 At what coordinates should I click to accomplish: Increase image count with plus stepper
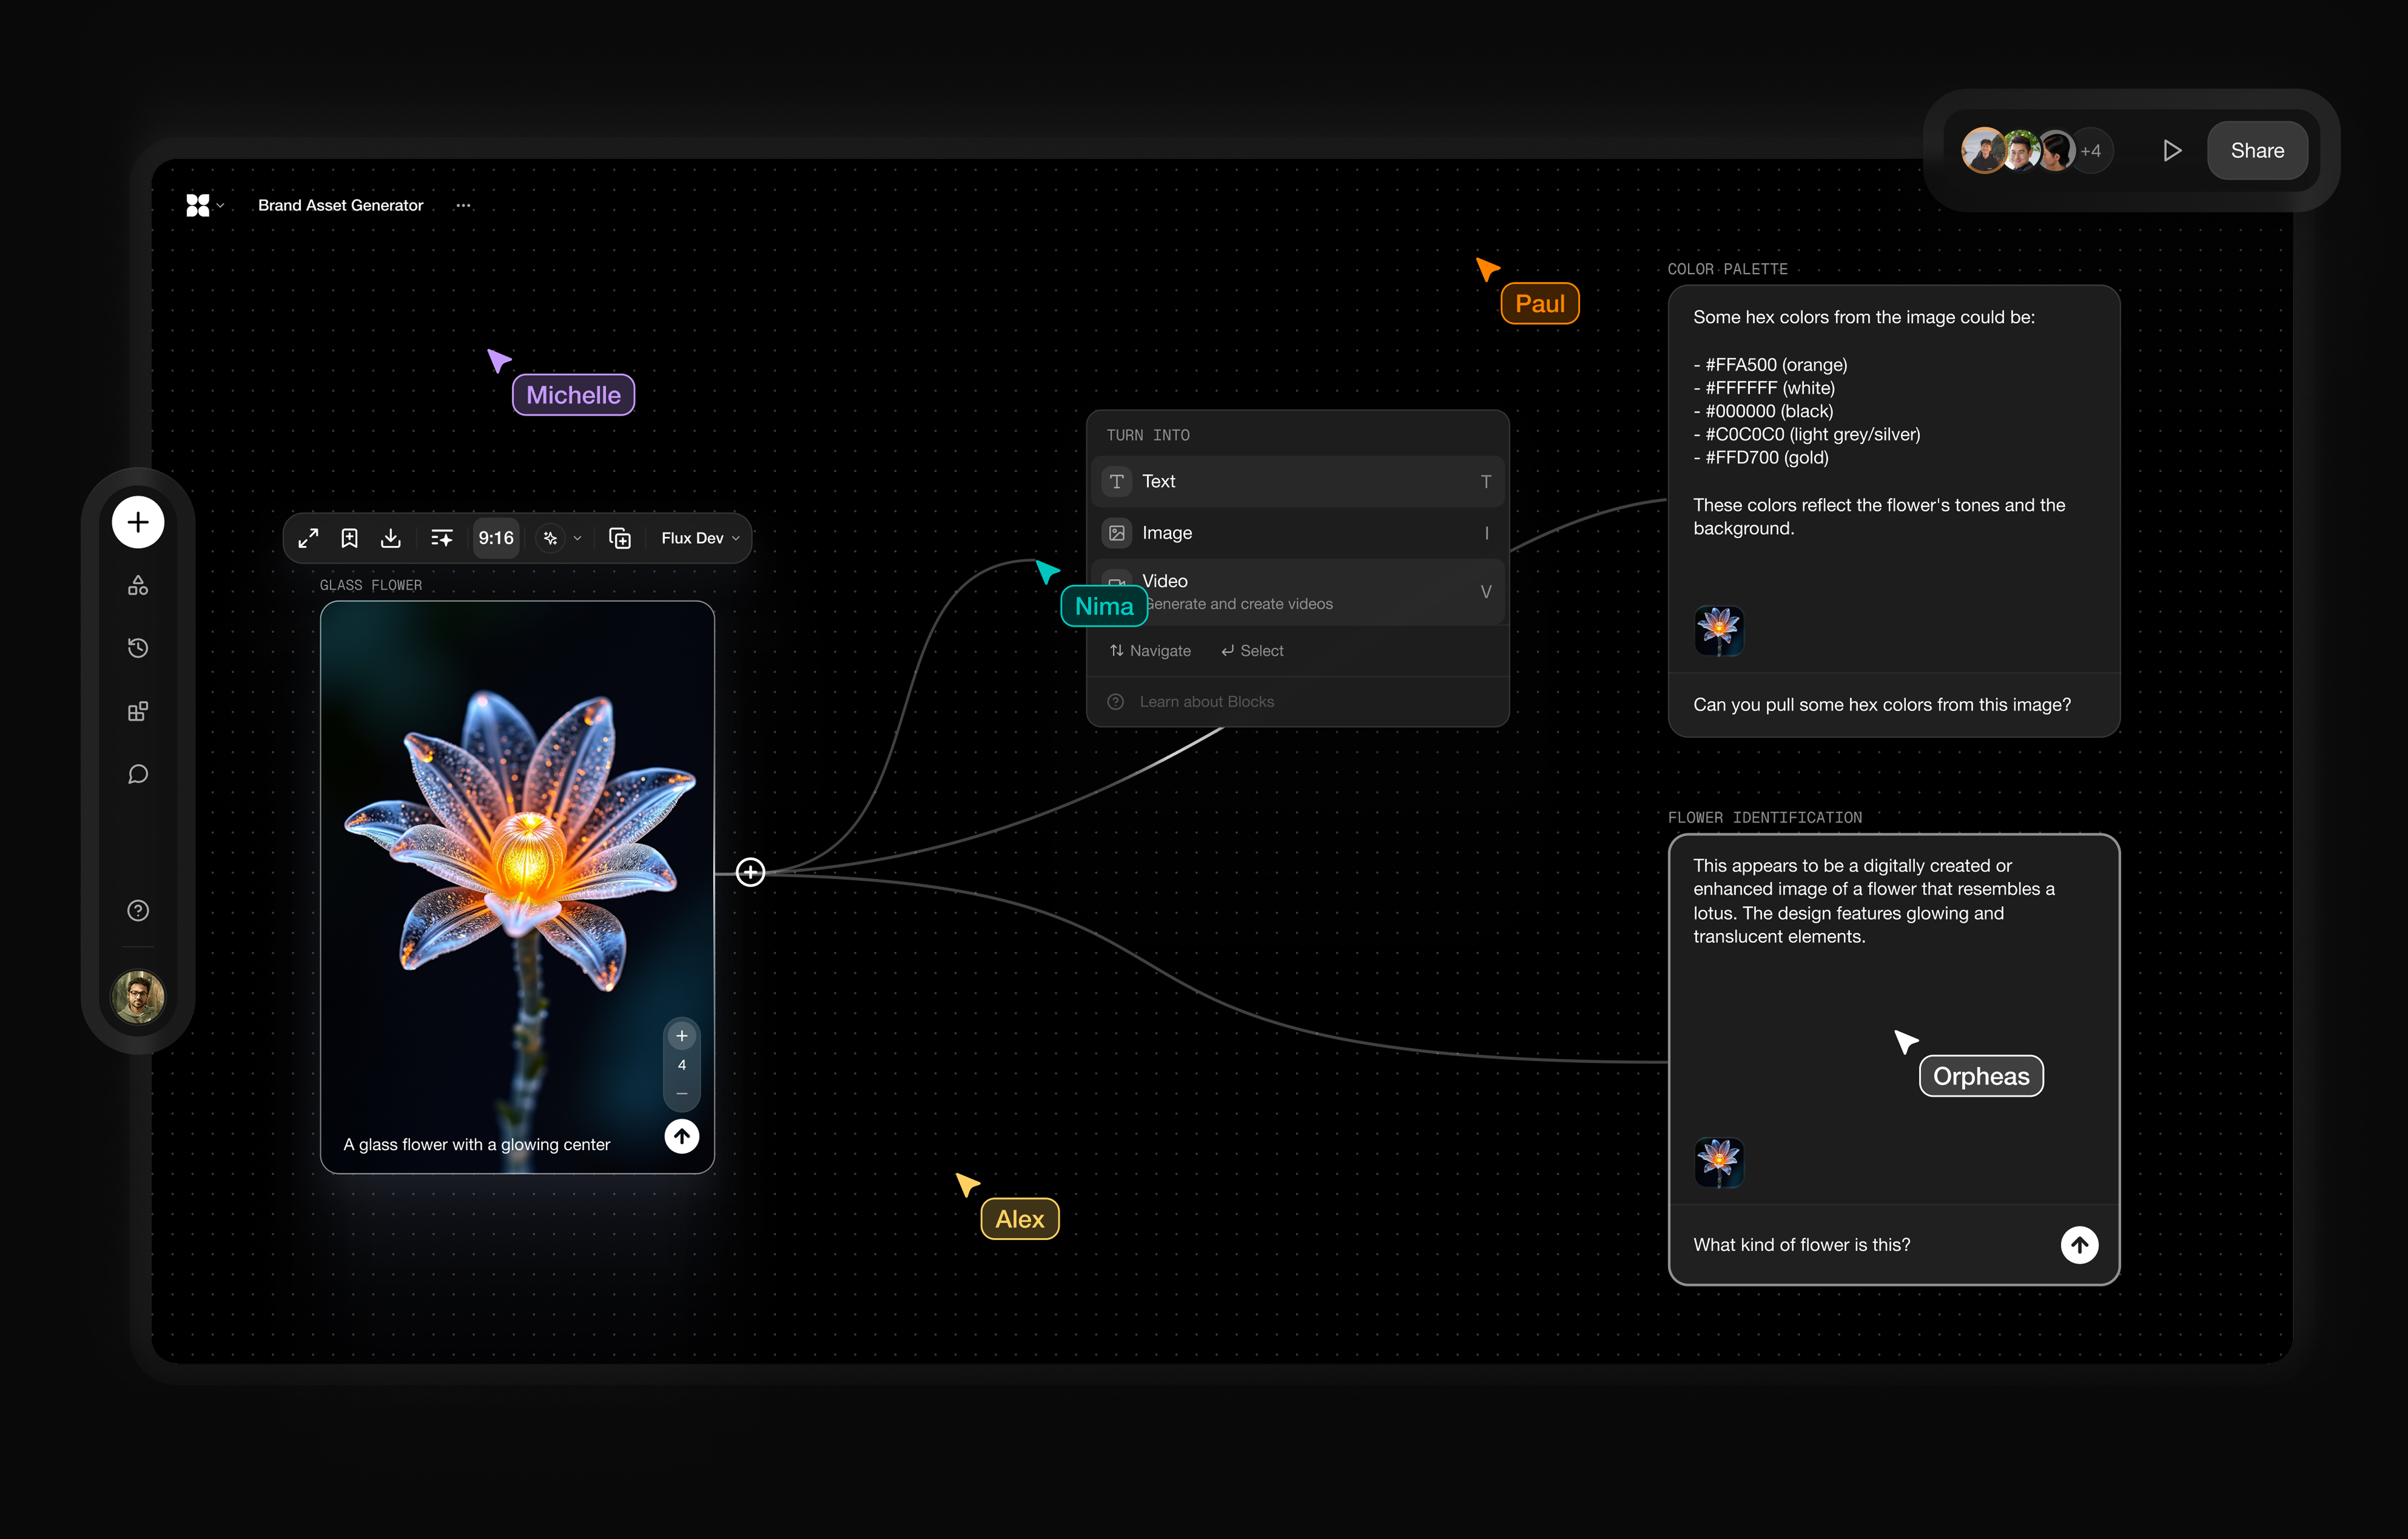coord(682,1036)
